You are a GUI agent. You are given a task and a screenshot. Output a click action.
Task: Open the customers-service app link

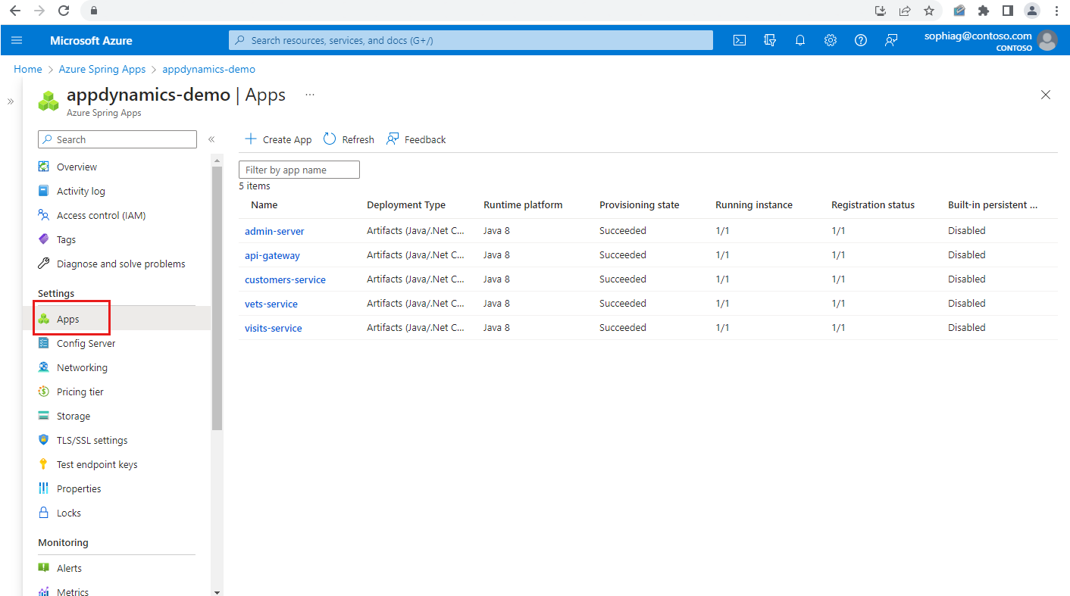[x=285, y=280]
